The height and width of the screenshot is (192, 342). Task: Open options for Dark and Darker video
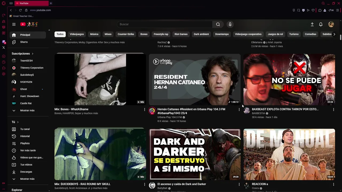(239, 184)
